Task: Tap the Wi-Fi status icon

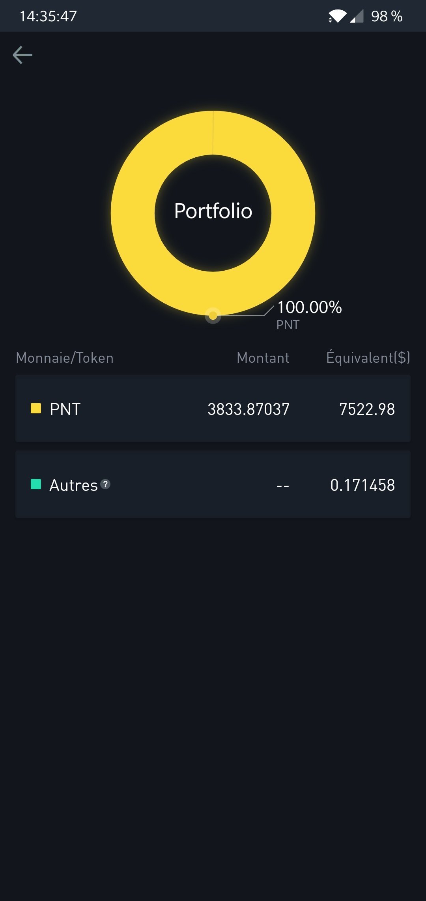Action: tap(337, 16)
